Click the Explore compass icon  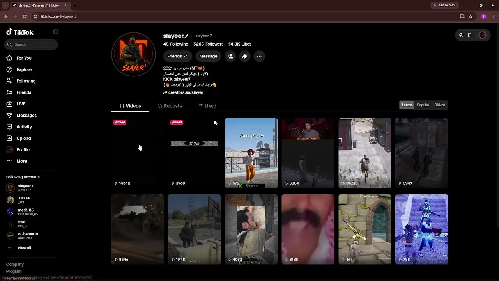pyautogui.click(x=10, y=69)
